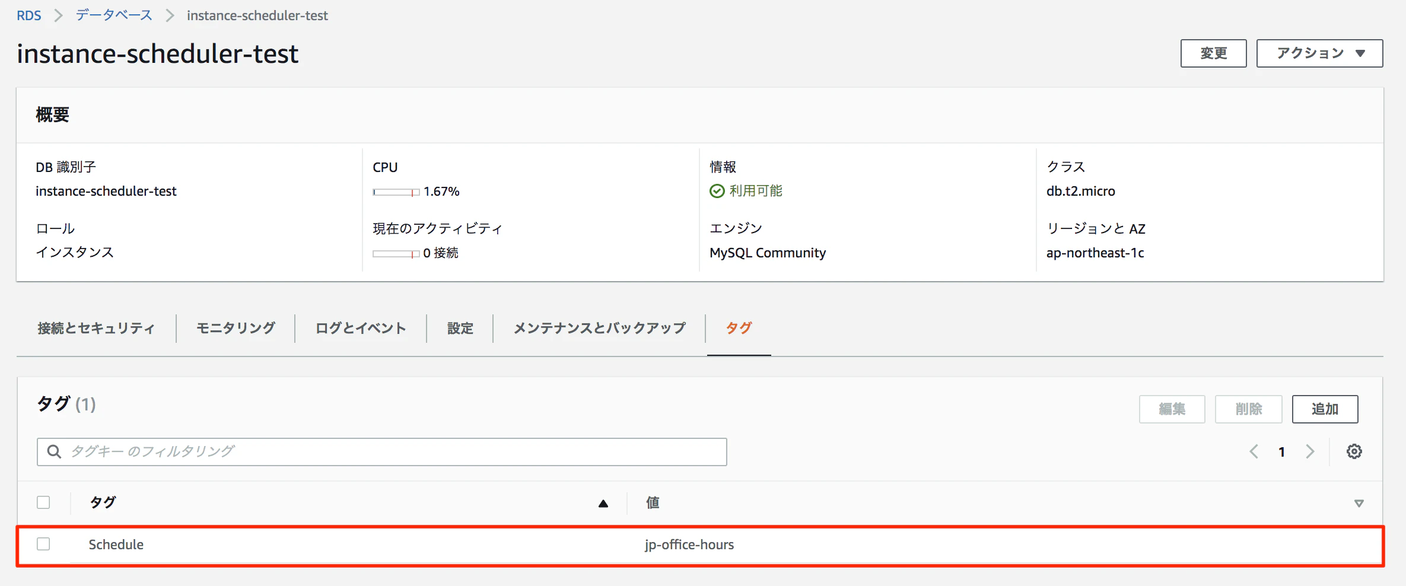
Task: Click the ascending sort arrow on タグ column
Action: click(x=603, y=503)
